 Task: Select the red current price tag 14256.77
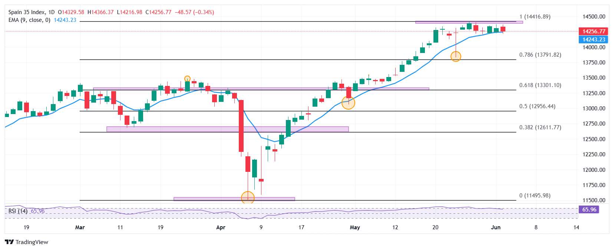(593, 31)
